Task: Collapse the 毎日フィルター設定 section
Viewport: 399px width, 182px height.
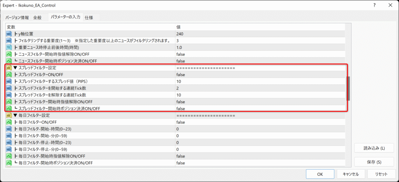Action: (15, 115)
